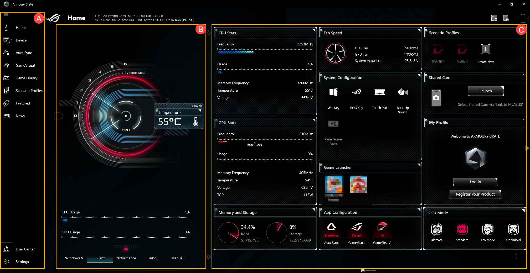Screen dimensions: 530x273
Task: Launch the Shared Cam
Action: coord(485,91)
